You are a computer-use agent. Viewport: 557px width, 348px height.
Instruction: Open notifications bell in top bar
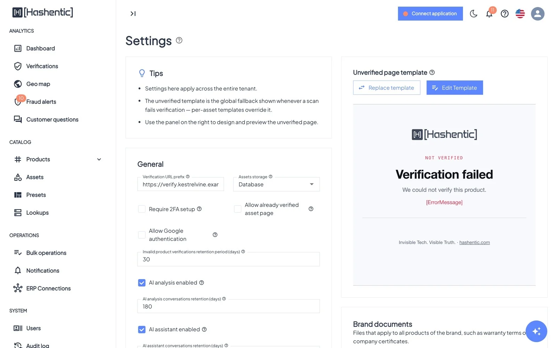(x=489, y=14)
